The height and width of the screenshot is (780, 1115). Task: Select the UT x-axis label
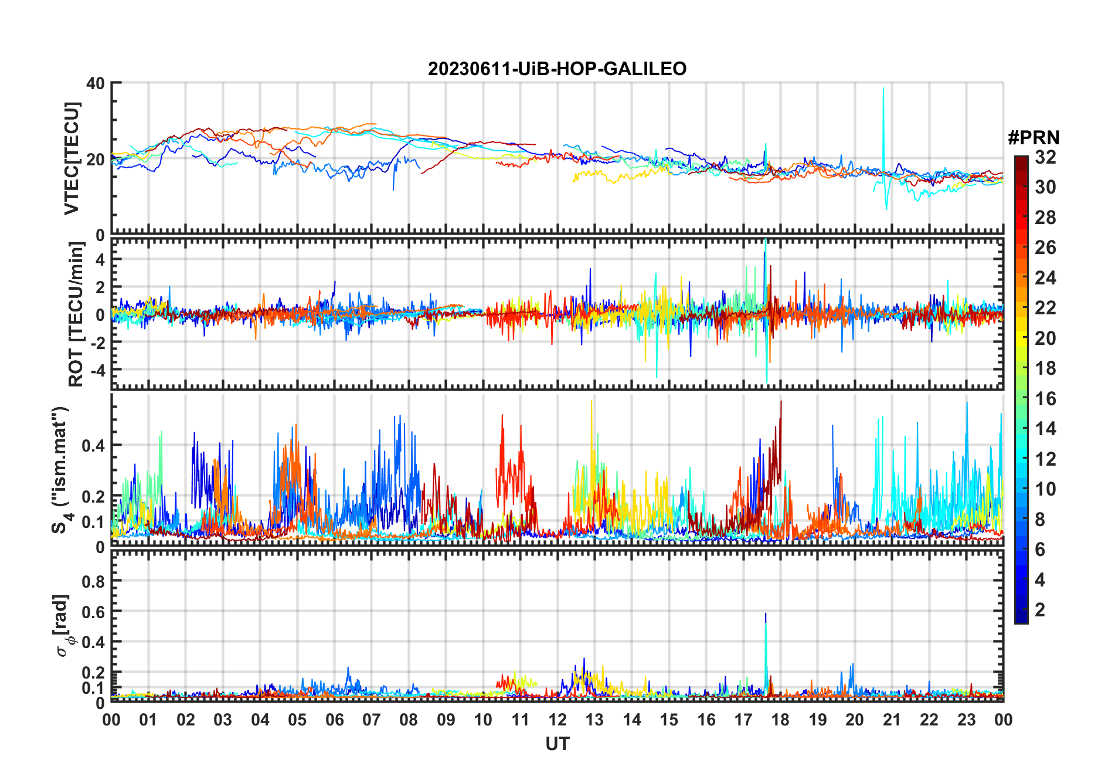tap(557, 744)
